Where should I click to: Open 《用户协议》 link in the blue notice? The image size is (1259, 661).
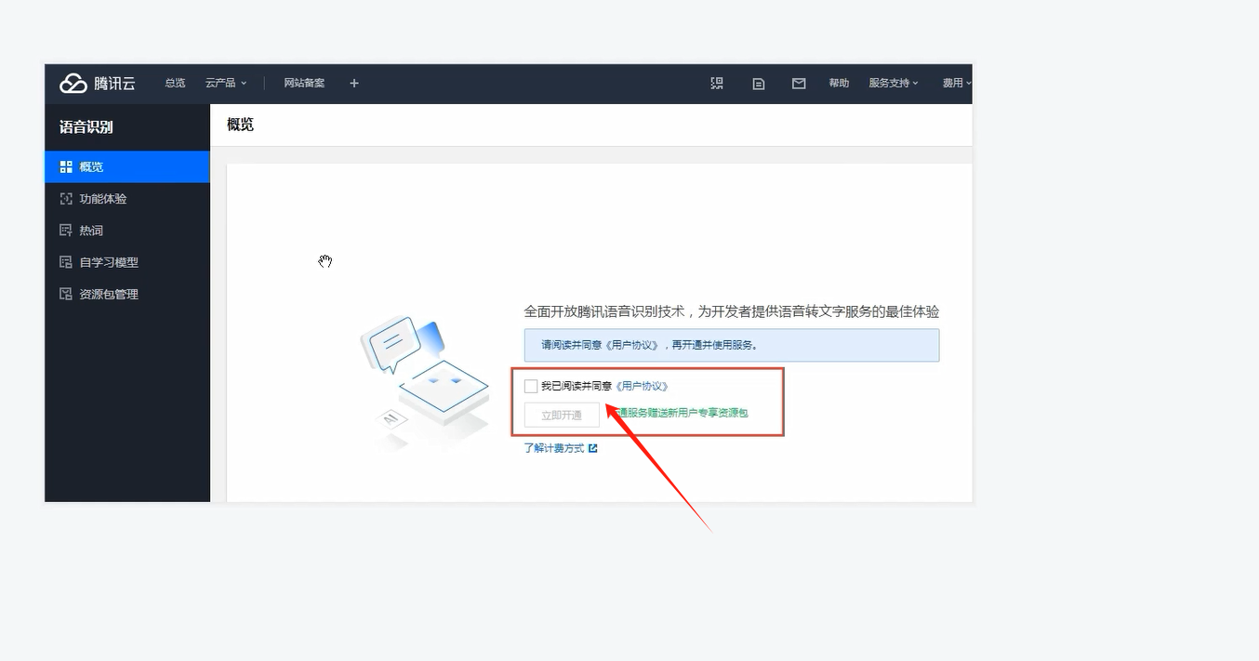click(x=631, y=345)
